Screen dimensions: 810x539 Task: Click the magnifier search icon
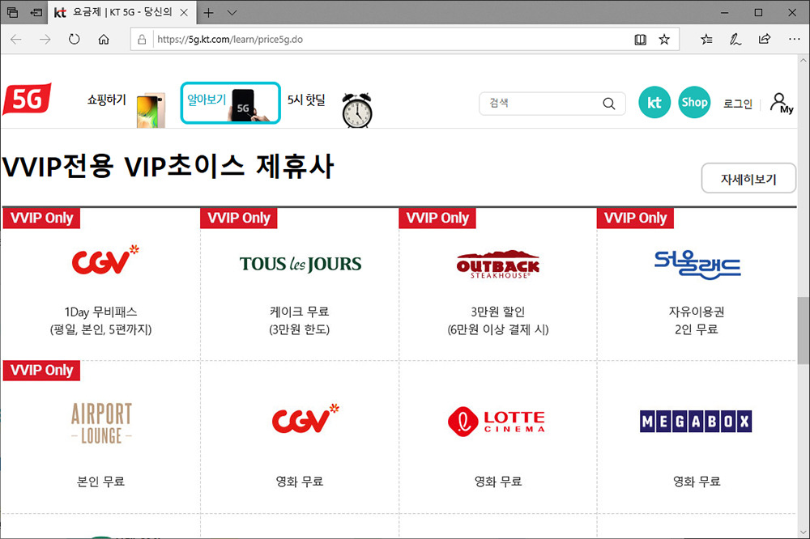coord(609,104)
